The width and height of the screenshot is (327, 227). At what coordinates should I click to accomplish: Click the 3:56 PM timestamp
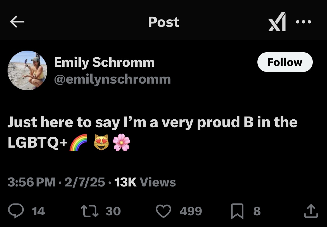coord(31,182)
